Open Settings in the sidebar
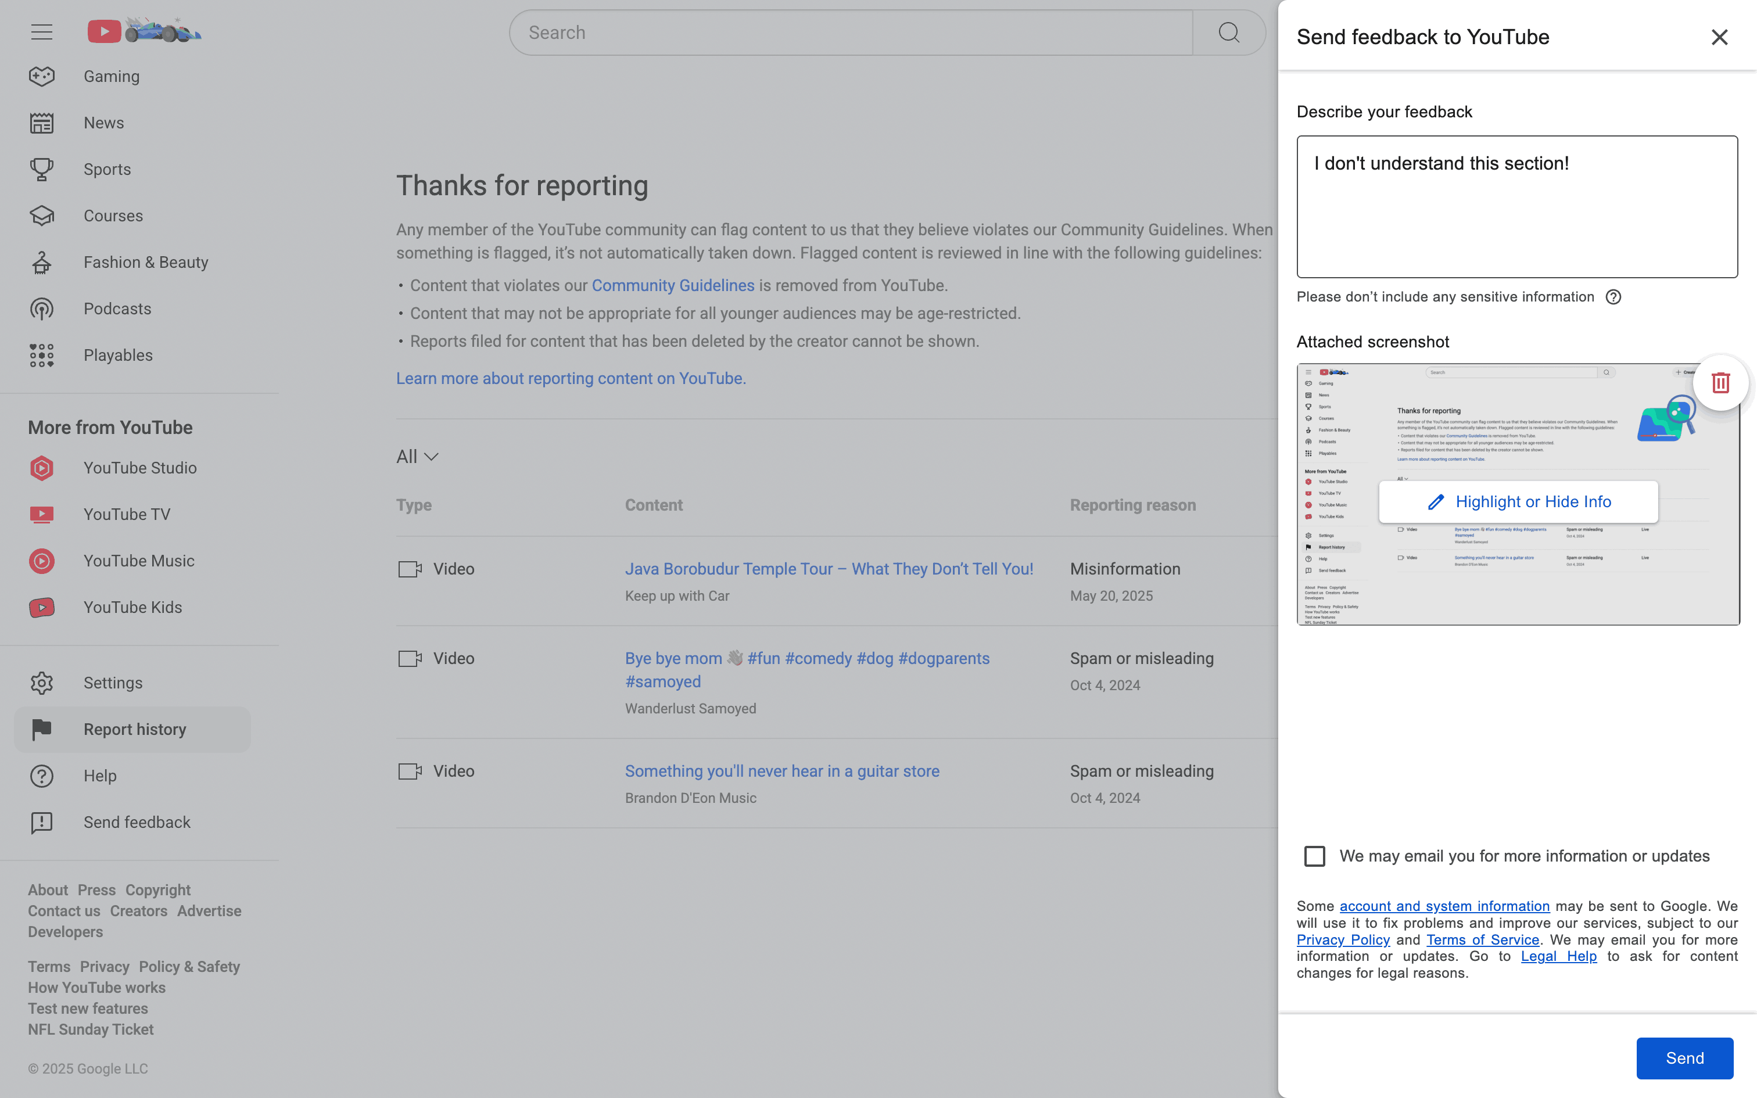 tap(113, 683)
